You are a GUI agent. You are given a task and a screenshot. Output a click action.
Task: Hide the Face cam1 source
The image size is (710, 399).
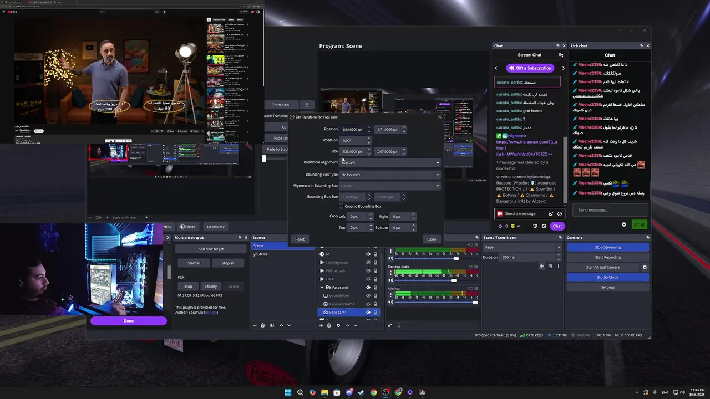368,313
